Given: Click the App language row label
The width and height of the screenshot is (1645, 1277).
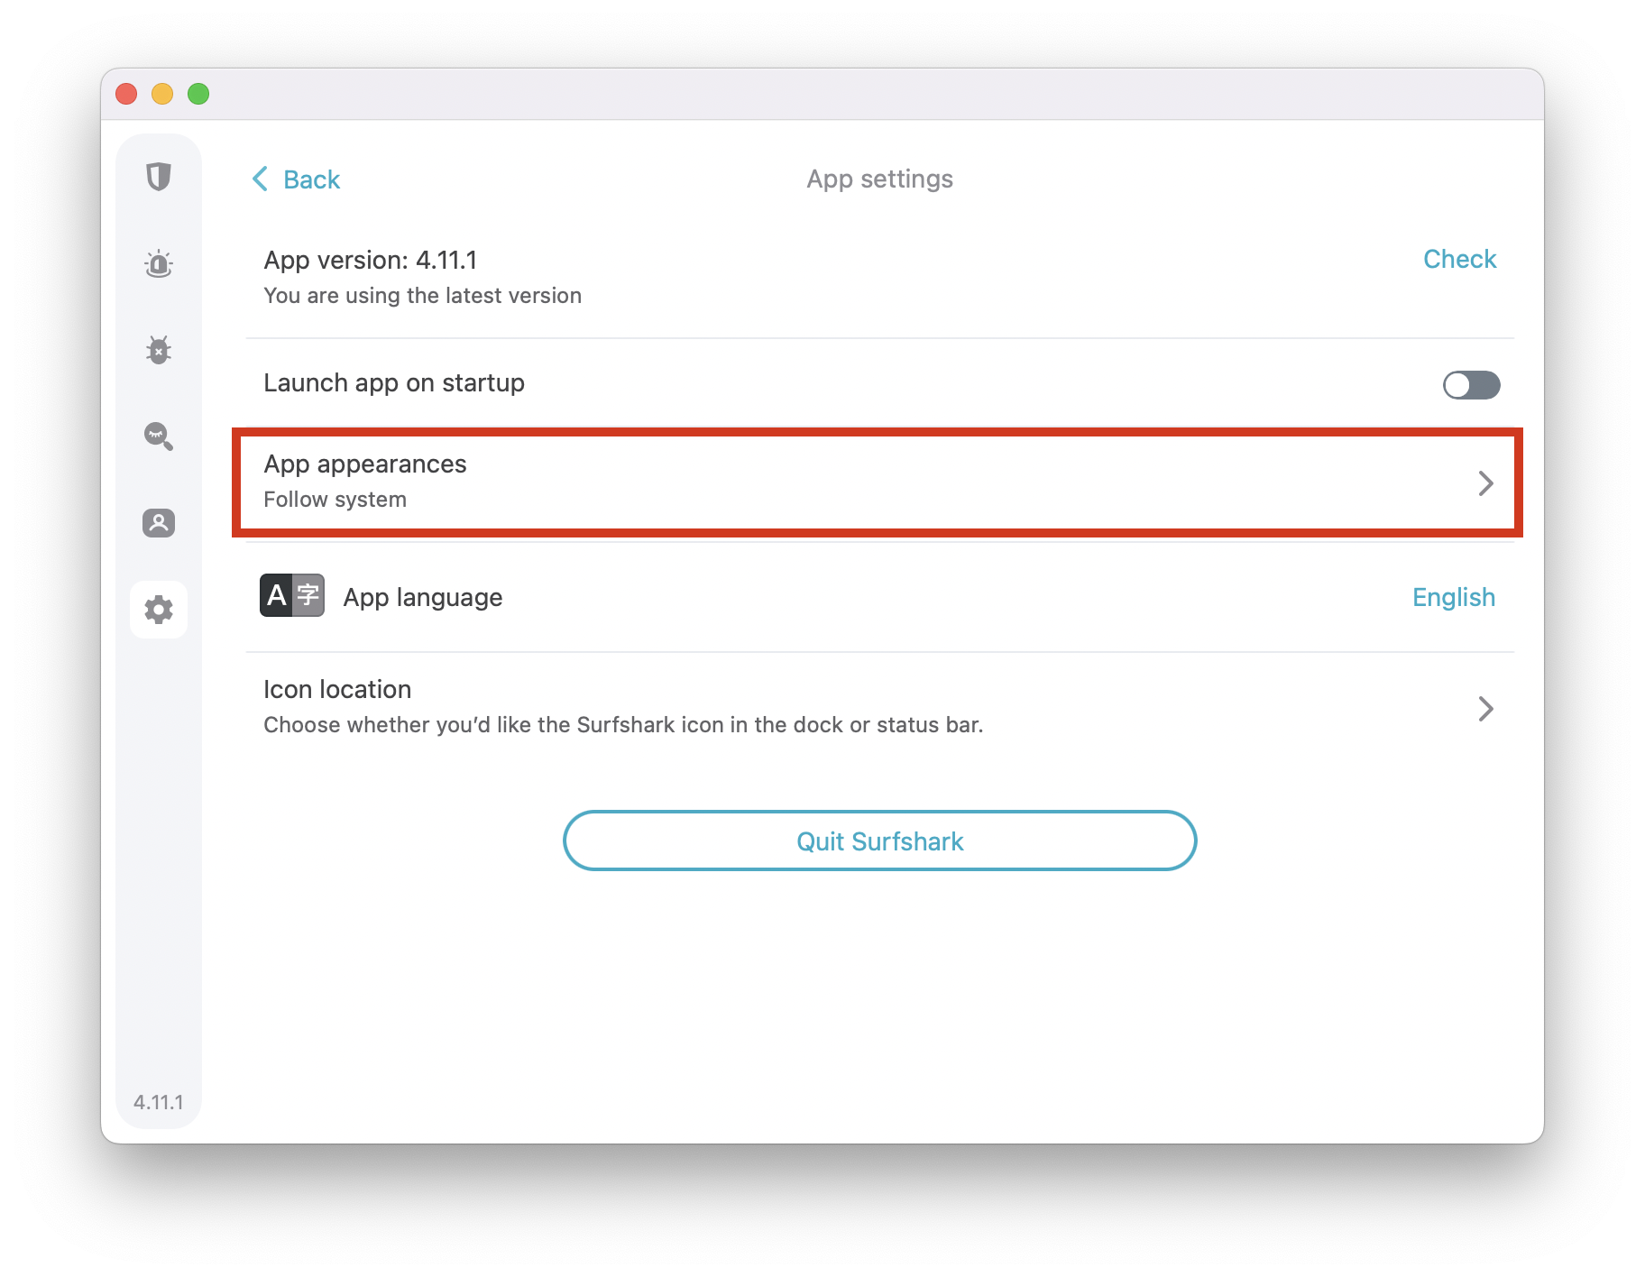Looking at the screenshot, I should [x=423, y=597].
